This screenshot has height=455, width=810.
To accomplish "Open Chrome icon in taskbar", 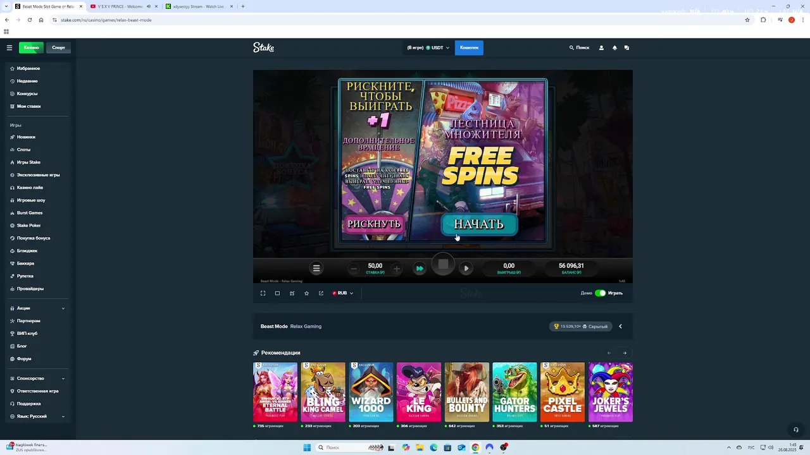I will [475, 447].
